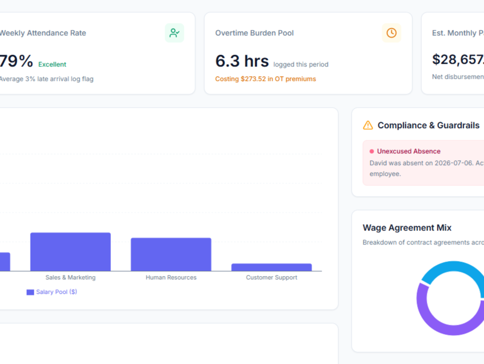Click 'Costing $273.52 in OT premiums'
Viewport: 484px width, 364px height.
(265, 79)
